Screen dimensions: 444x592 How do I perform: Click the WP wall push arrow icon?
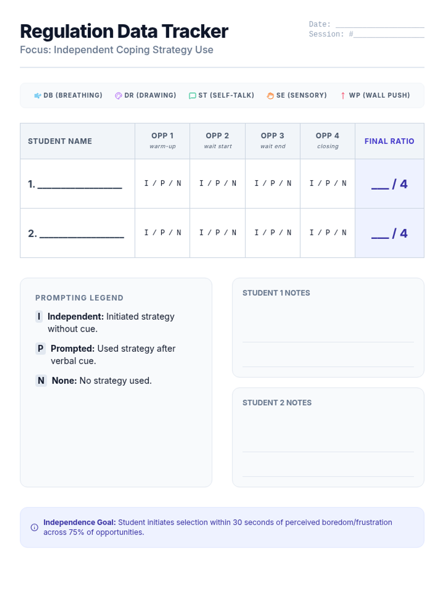343,96
